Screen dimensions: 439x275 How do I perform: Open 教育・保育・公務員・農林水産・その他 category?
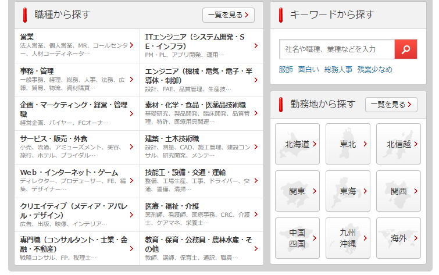(201, 248)
